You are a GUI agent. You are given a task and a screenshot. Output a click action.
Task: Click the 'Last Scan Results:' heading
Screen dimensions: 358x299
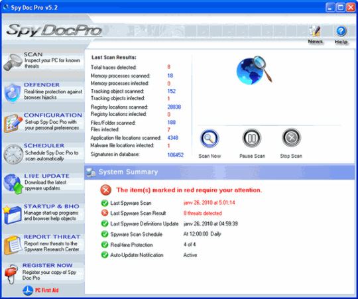114,57
